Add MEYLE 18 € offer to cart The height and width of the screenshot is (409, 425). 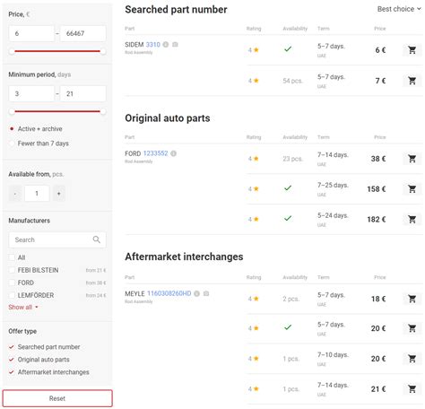[x=412, y=299]
